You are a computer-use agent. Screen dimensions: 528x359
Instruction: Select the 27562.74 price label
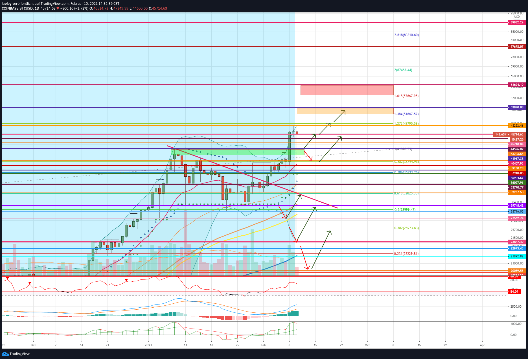(517, 218)
